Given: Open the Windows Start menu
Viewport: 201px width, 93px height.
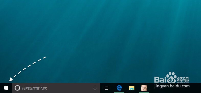Looking at the screenshot, I should 6,88.
